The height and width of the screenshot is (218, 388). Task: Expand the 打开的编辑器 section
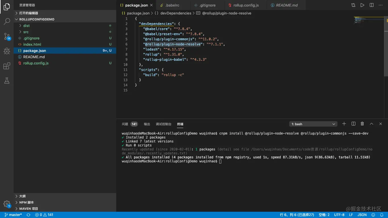point(65,13)
